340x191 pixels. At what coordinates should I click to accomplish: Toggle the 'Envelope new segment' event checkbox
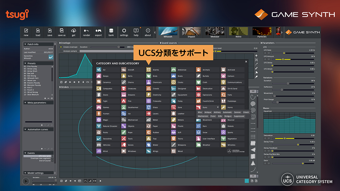click(52, 158)
